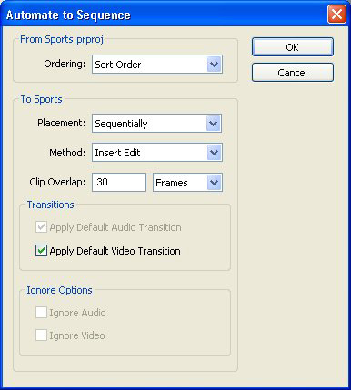351x390 pixels.
Task: Click the Method label
Action: pyautogui.click(x=67, y=153)
